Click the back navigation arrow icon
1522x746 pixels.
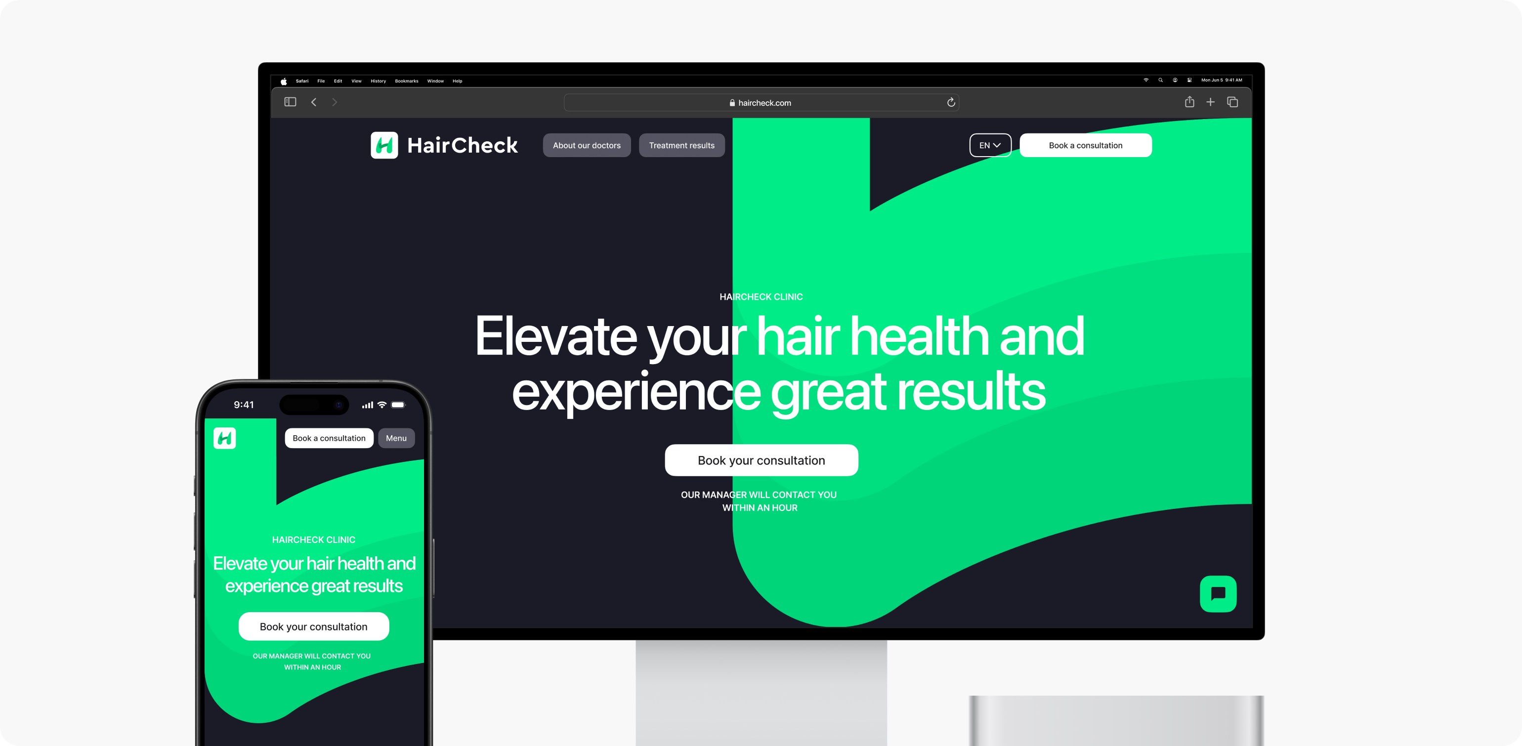point(313,101)
